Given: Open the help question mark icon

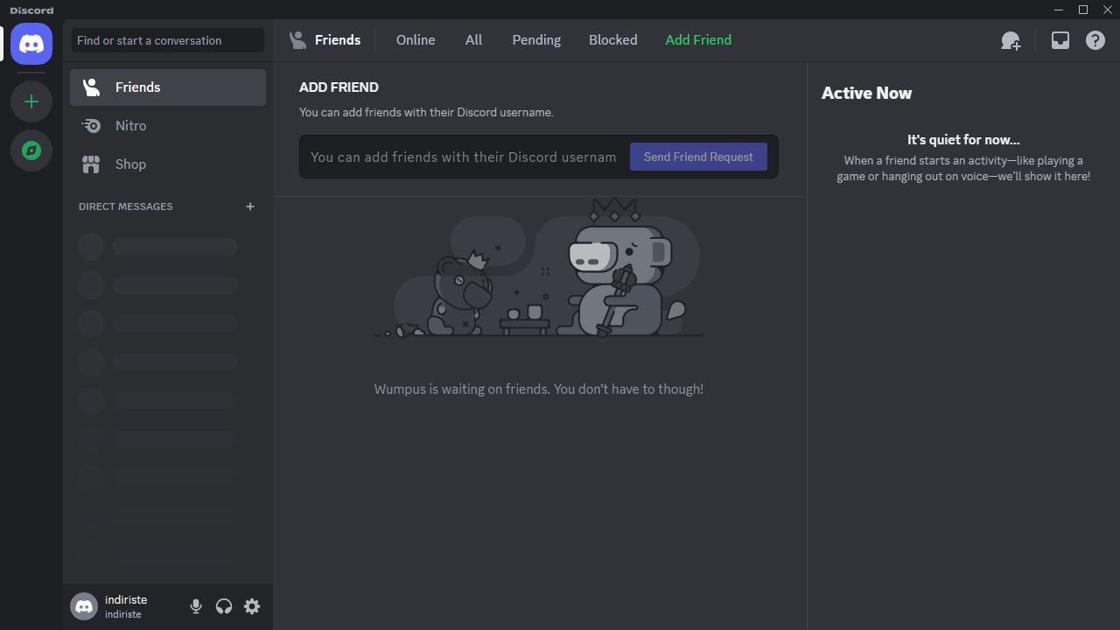Looking at the screenshot, I should pos(1095,40).
